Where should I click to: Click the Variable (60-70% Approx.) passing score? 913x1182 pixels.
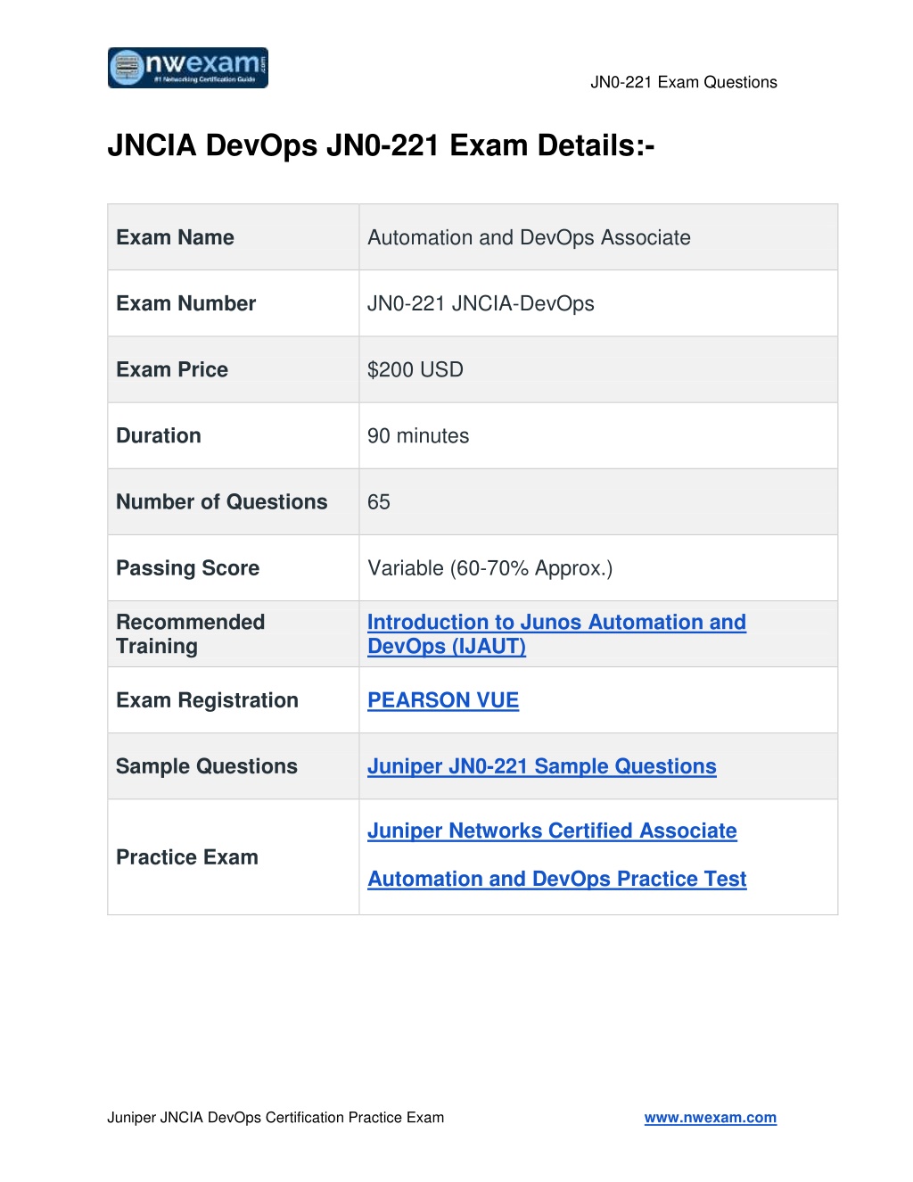[x=490, y=568]
